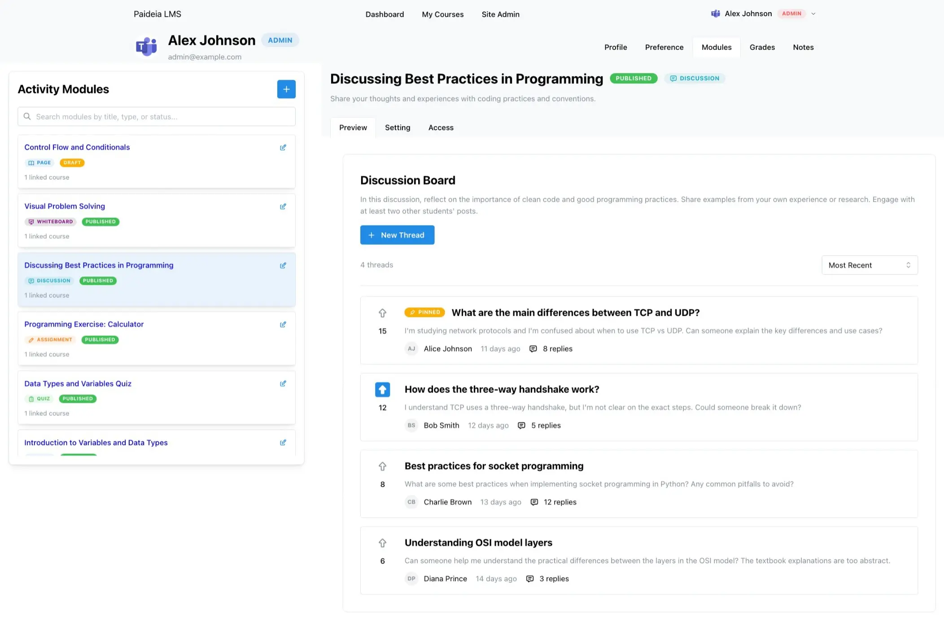
Task: Edit Introduction to Variables and Data Types
Action: click(x=283, y=443)
